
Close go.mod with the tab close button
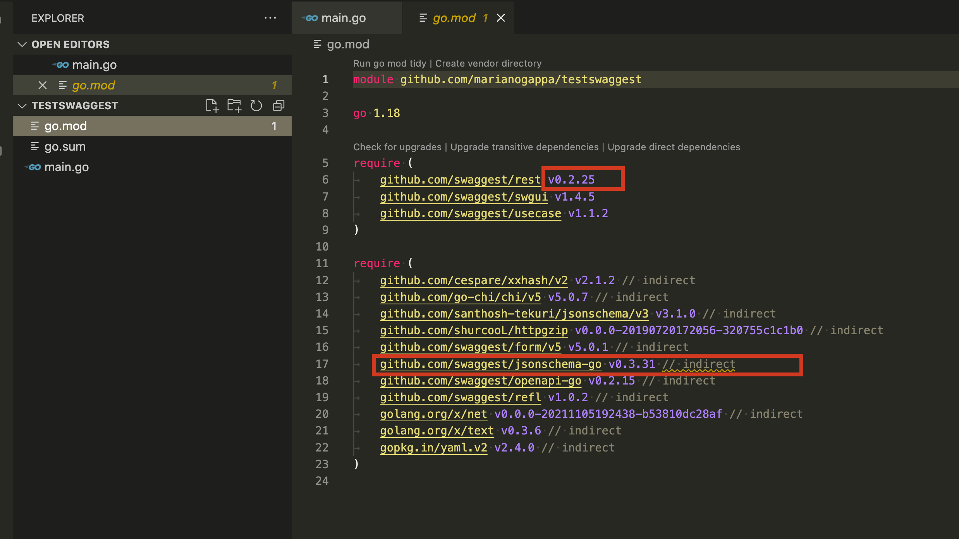click(x=501, y=17)
